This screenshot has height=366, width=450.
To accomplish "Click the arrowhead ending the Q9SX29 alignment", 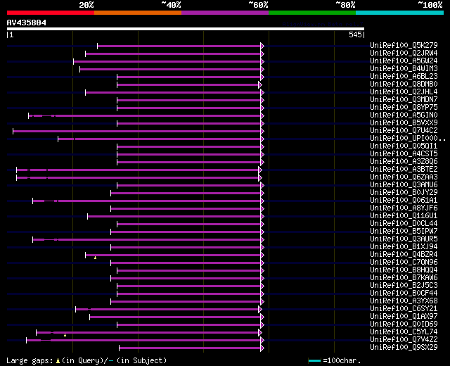I will coord(262,348).
